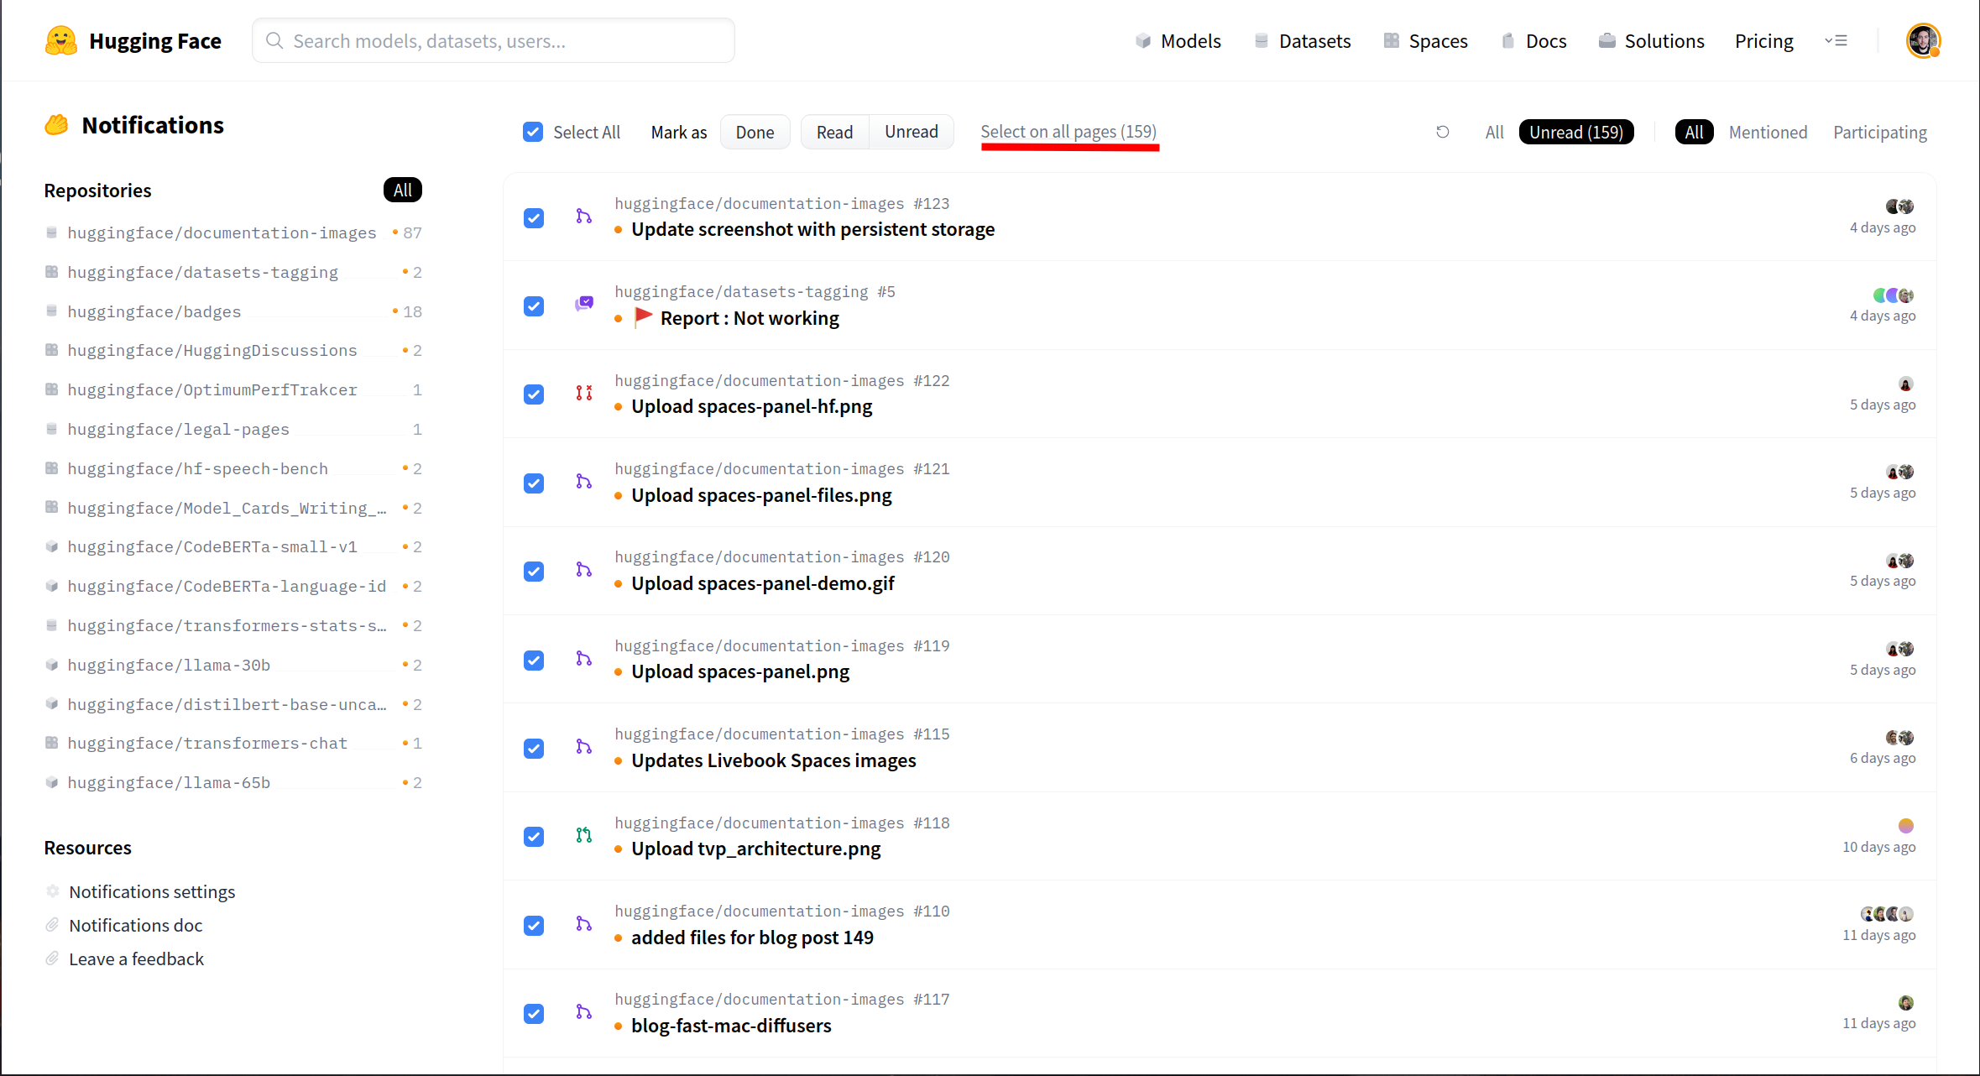Click Select on all pages (159) link
Screen dimensions: 1980x1076
click(1068, 132)
